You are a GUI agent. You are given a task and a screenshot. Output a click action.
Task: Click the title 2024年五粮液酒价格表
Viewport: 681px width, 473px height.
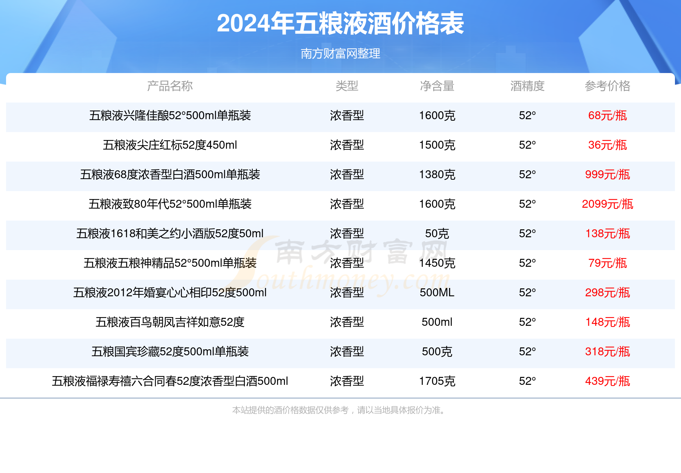pyautogui.click(x=340, y=23)
